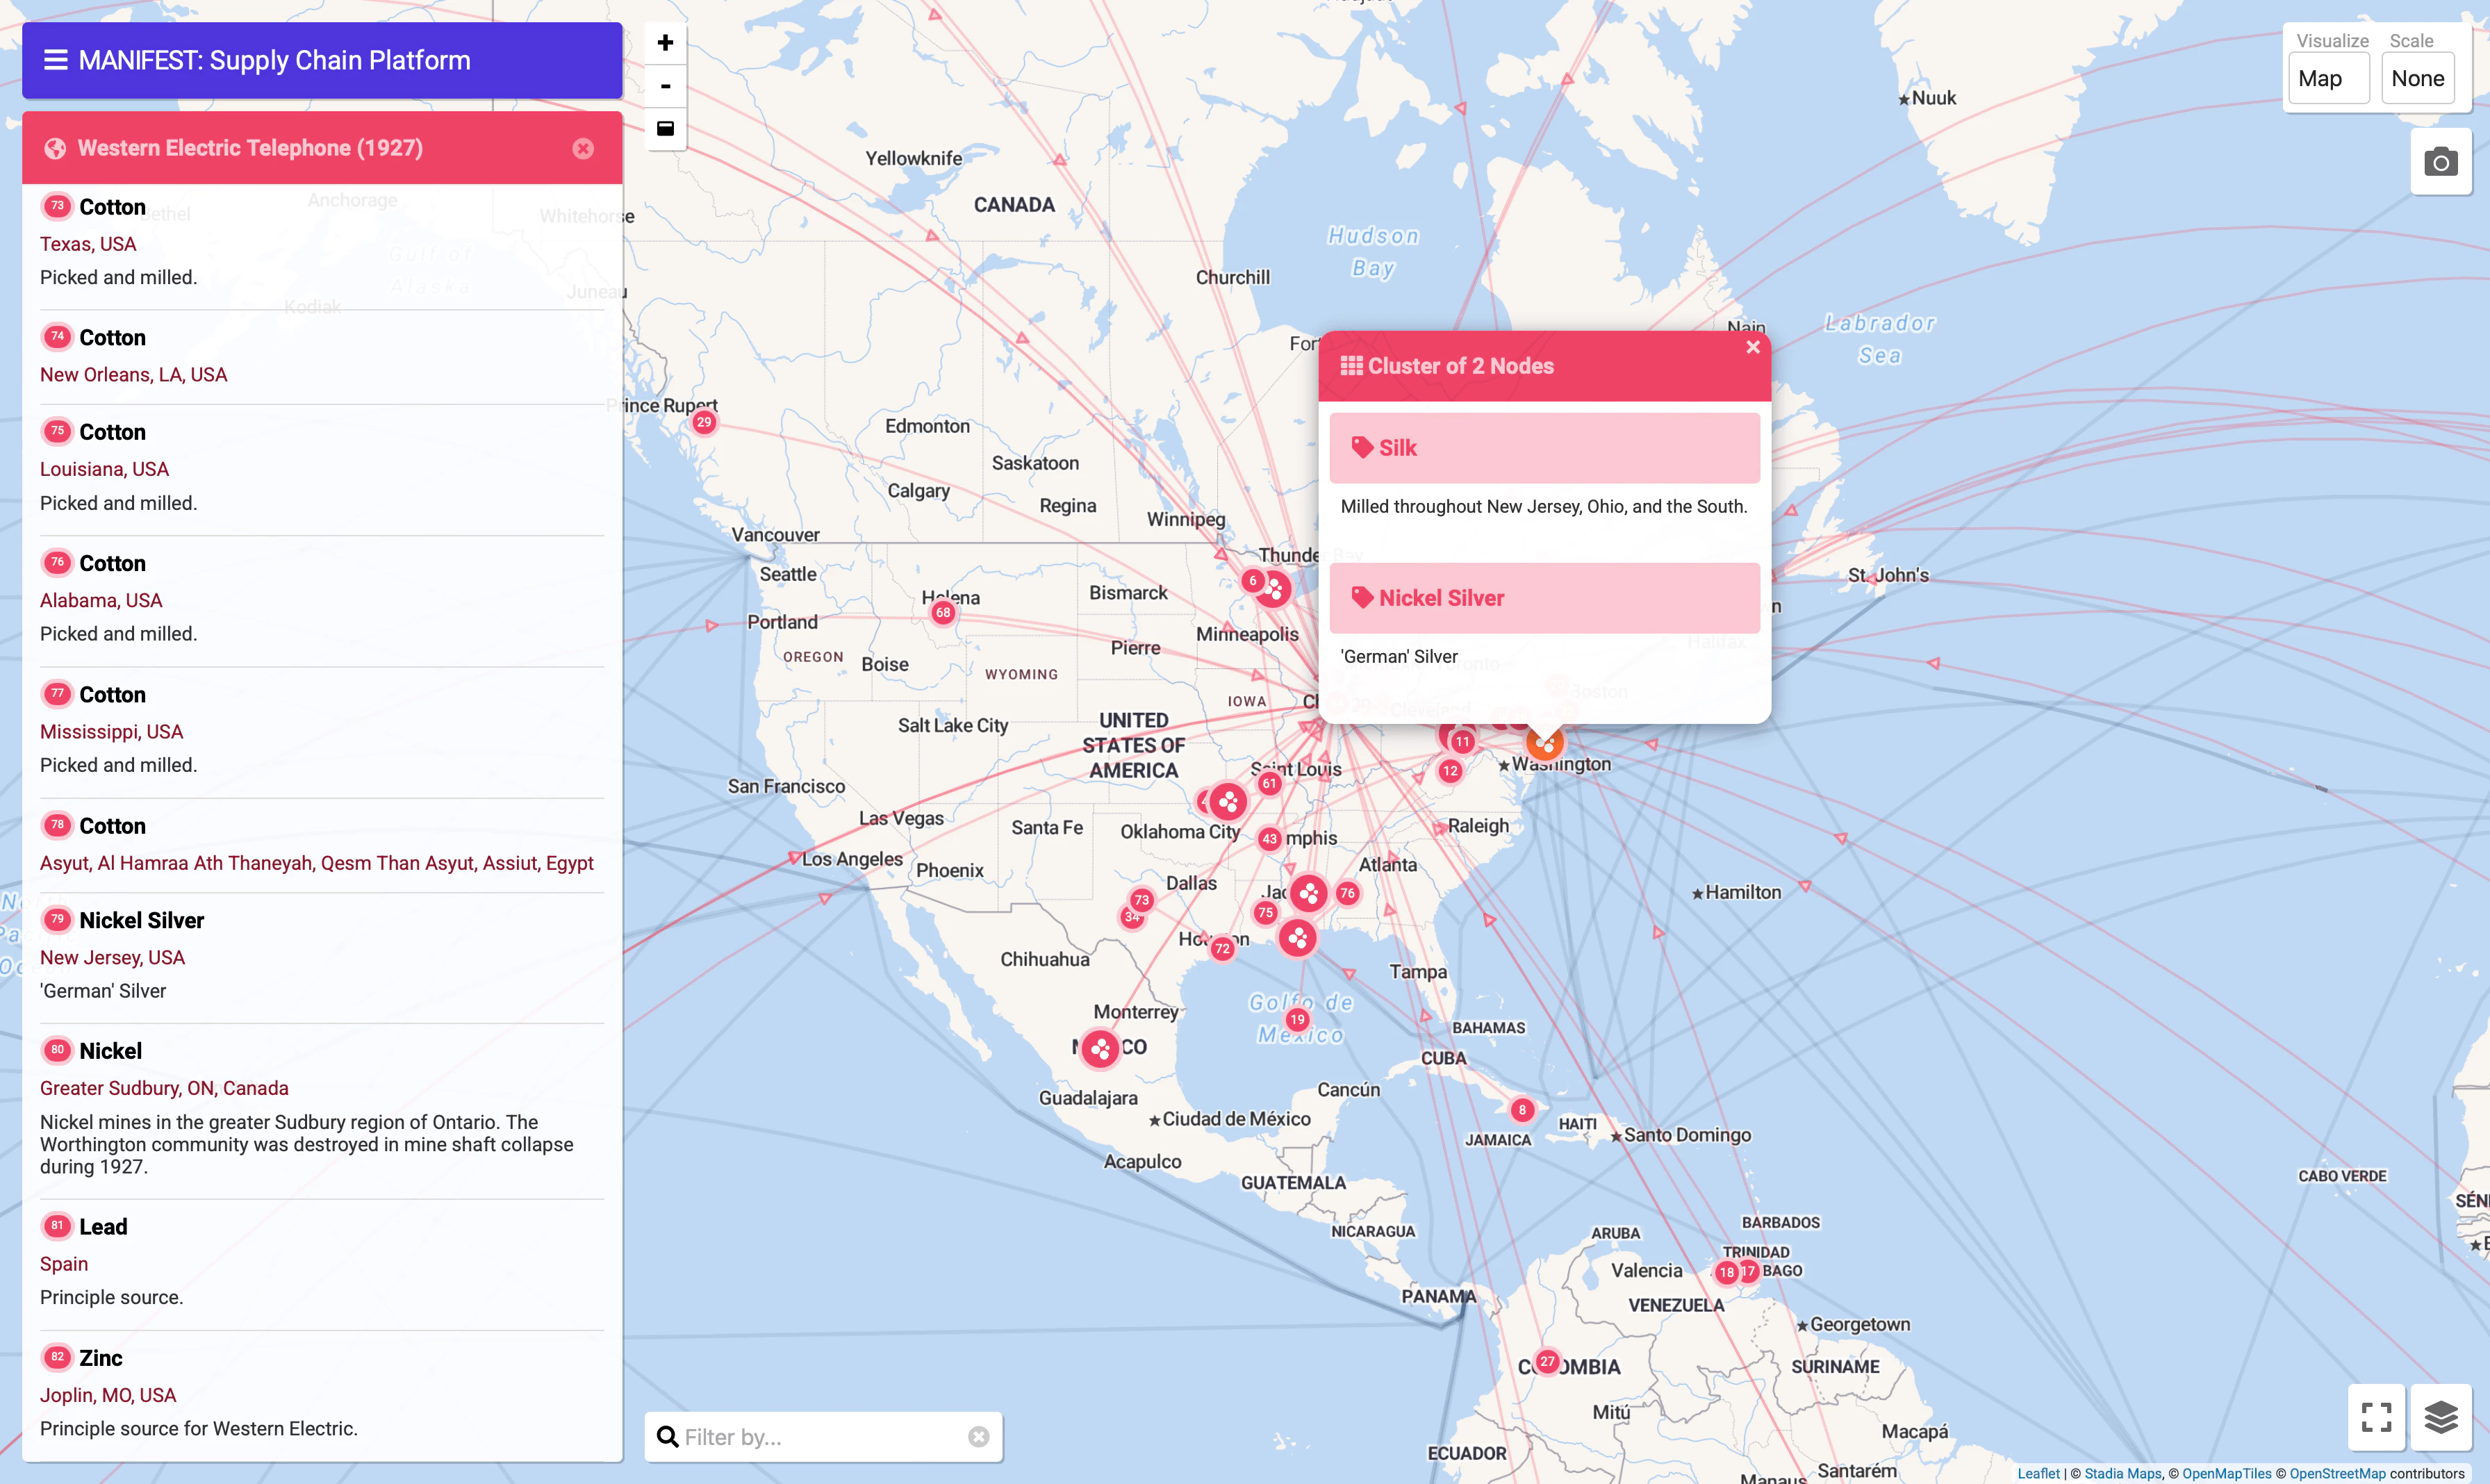Click map marker 6 near Thunder Bay
This screenshot has width=2490, height=1484.
coord(1252,581)
